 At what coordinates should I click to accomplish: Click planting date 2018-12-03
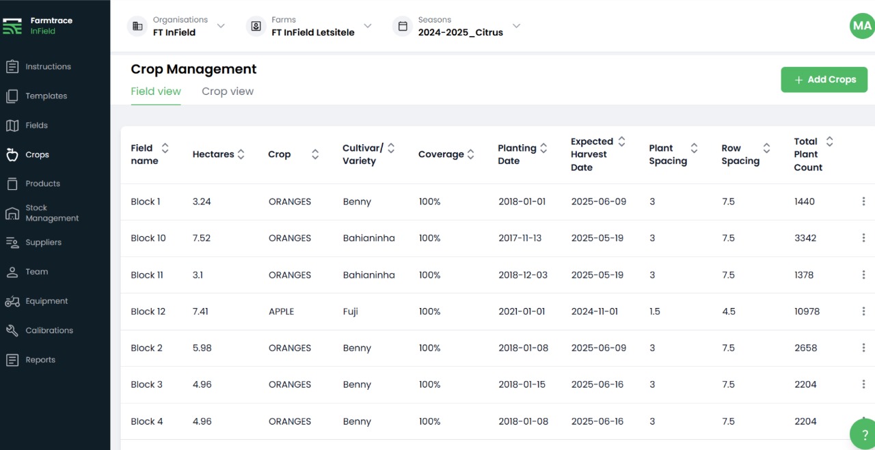522,275
